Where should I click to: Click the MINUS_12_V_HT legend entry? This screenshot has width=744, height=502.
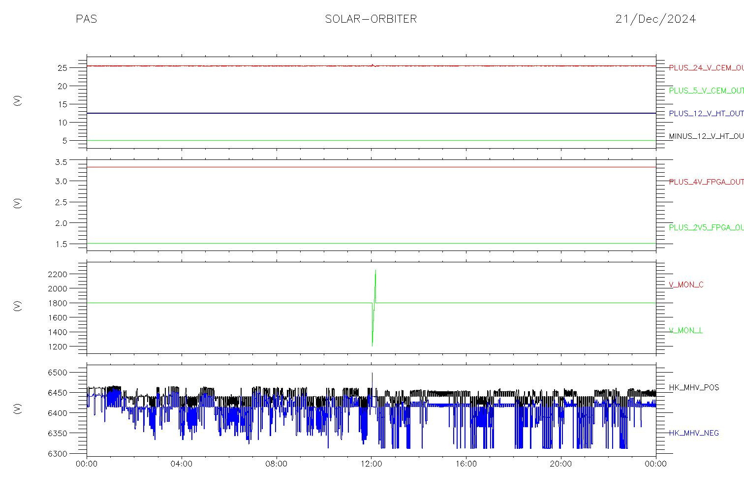(706, 136)
